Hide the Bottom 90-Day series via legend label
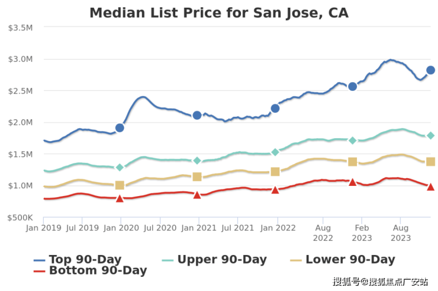Image resolution: width=438 pixels, height=291 pixels. (x=98, y=271)
